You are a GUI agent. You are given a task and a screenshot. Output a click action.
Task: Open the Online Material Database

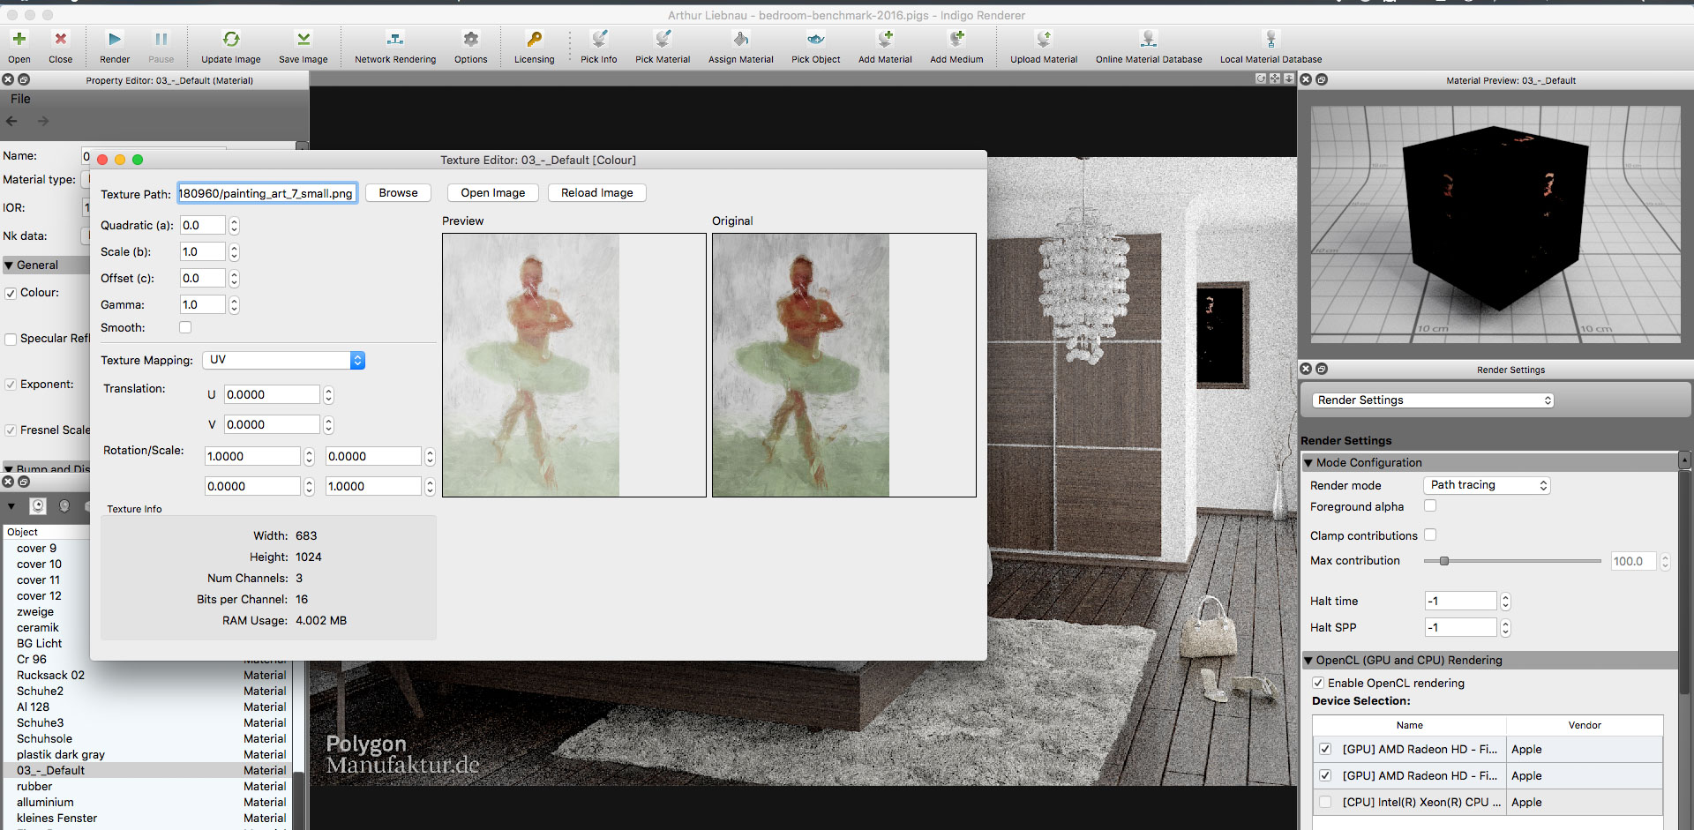click(x=1148, y=40)
